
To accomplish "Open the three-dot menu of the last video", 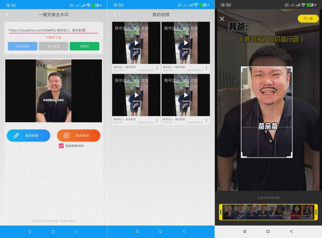I will pyautogui.click(x=206, y=120).
